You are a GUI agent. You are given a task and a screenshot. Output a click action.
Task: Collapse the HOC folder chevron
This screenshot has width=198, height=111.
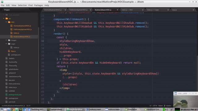pyautogui.click(x=6, y=22)
